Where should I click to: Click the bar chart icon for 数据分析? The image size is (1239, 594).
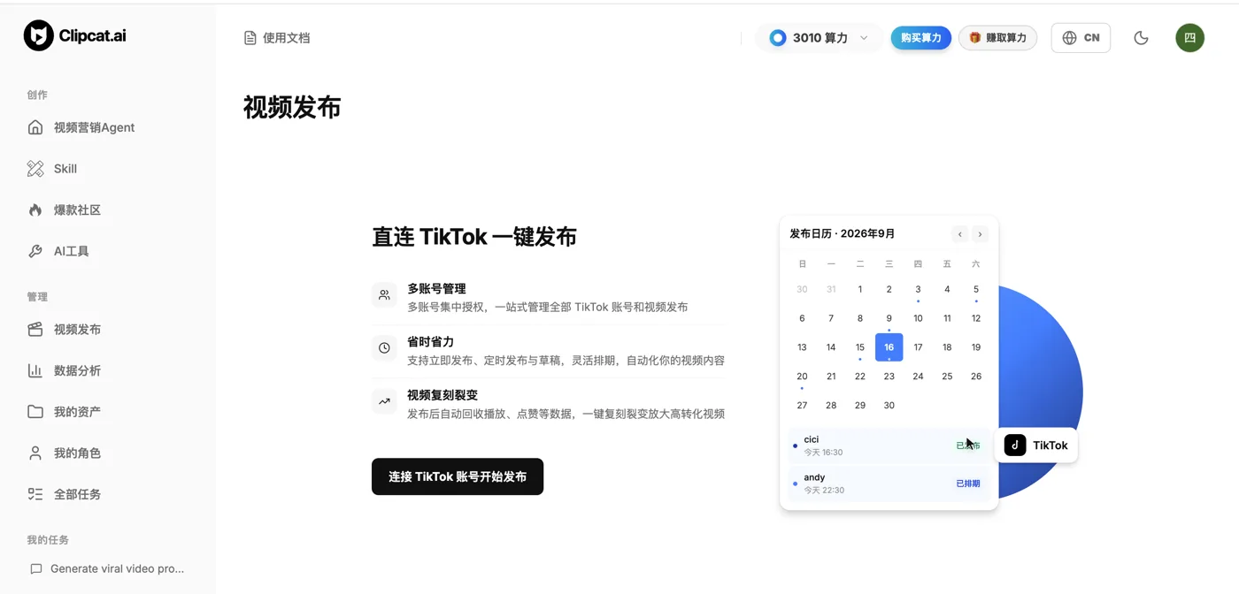coord(35,370)
